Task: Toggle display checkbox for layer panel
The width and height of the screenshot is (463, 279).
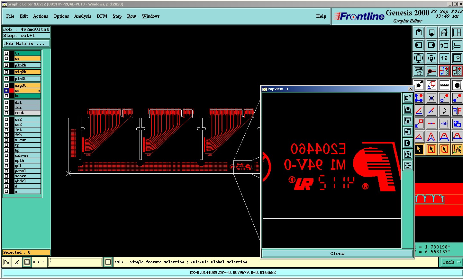Action: pos(6,171)
